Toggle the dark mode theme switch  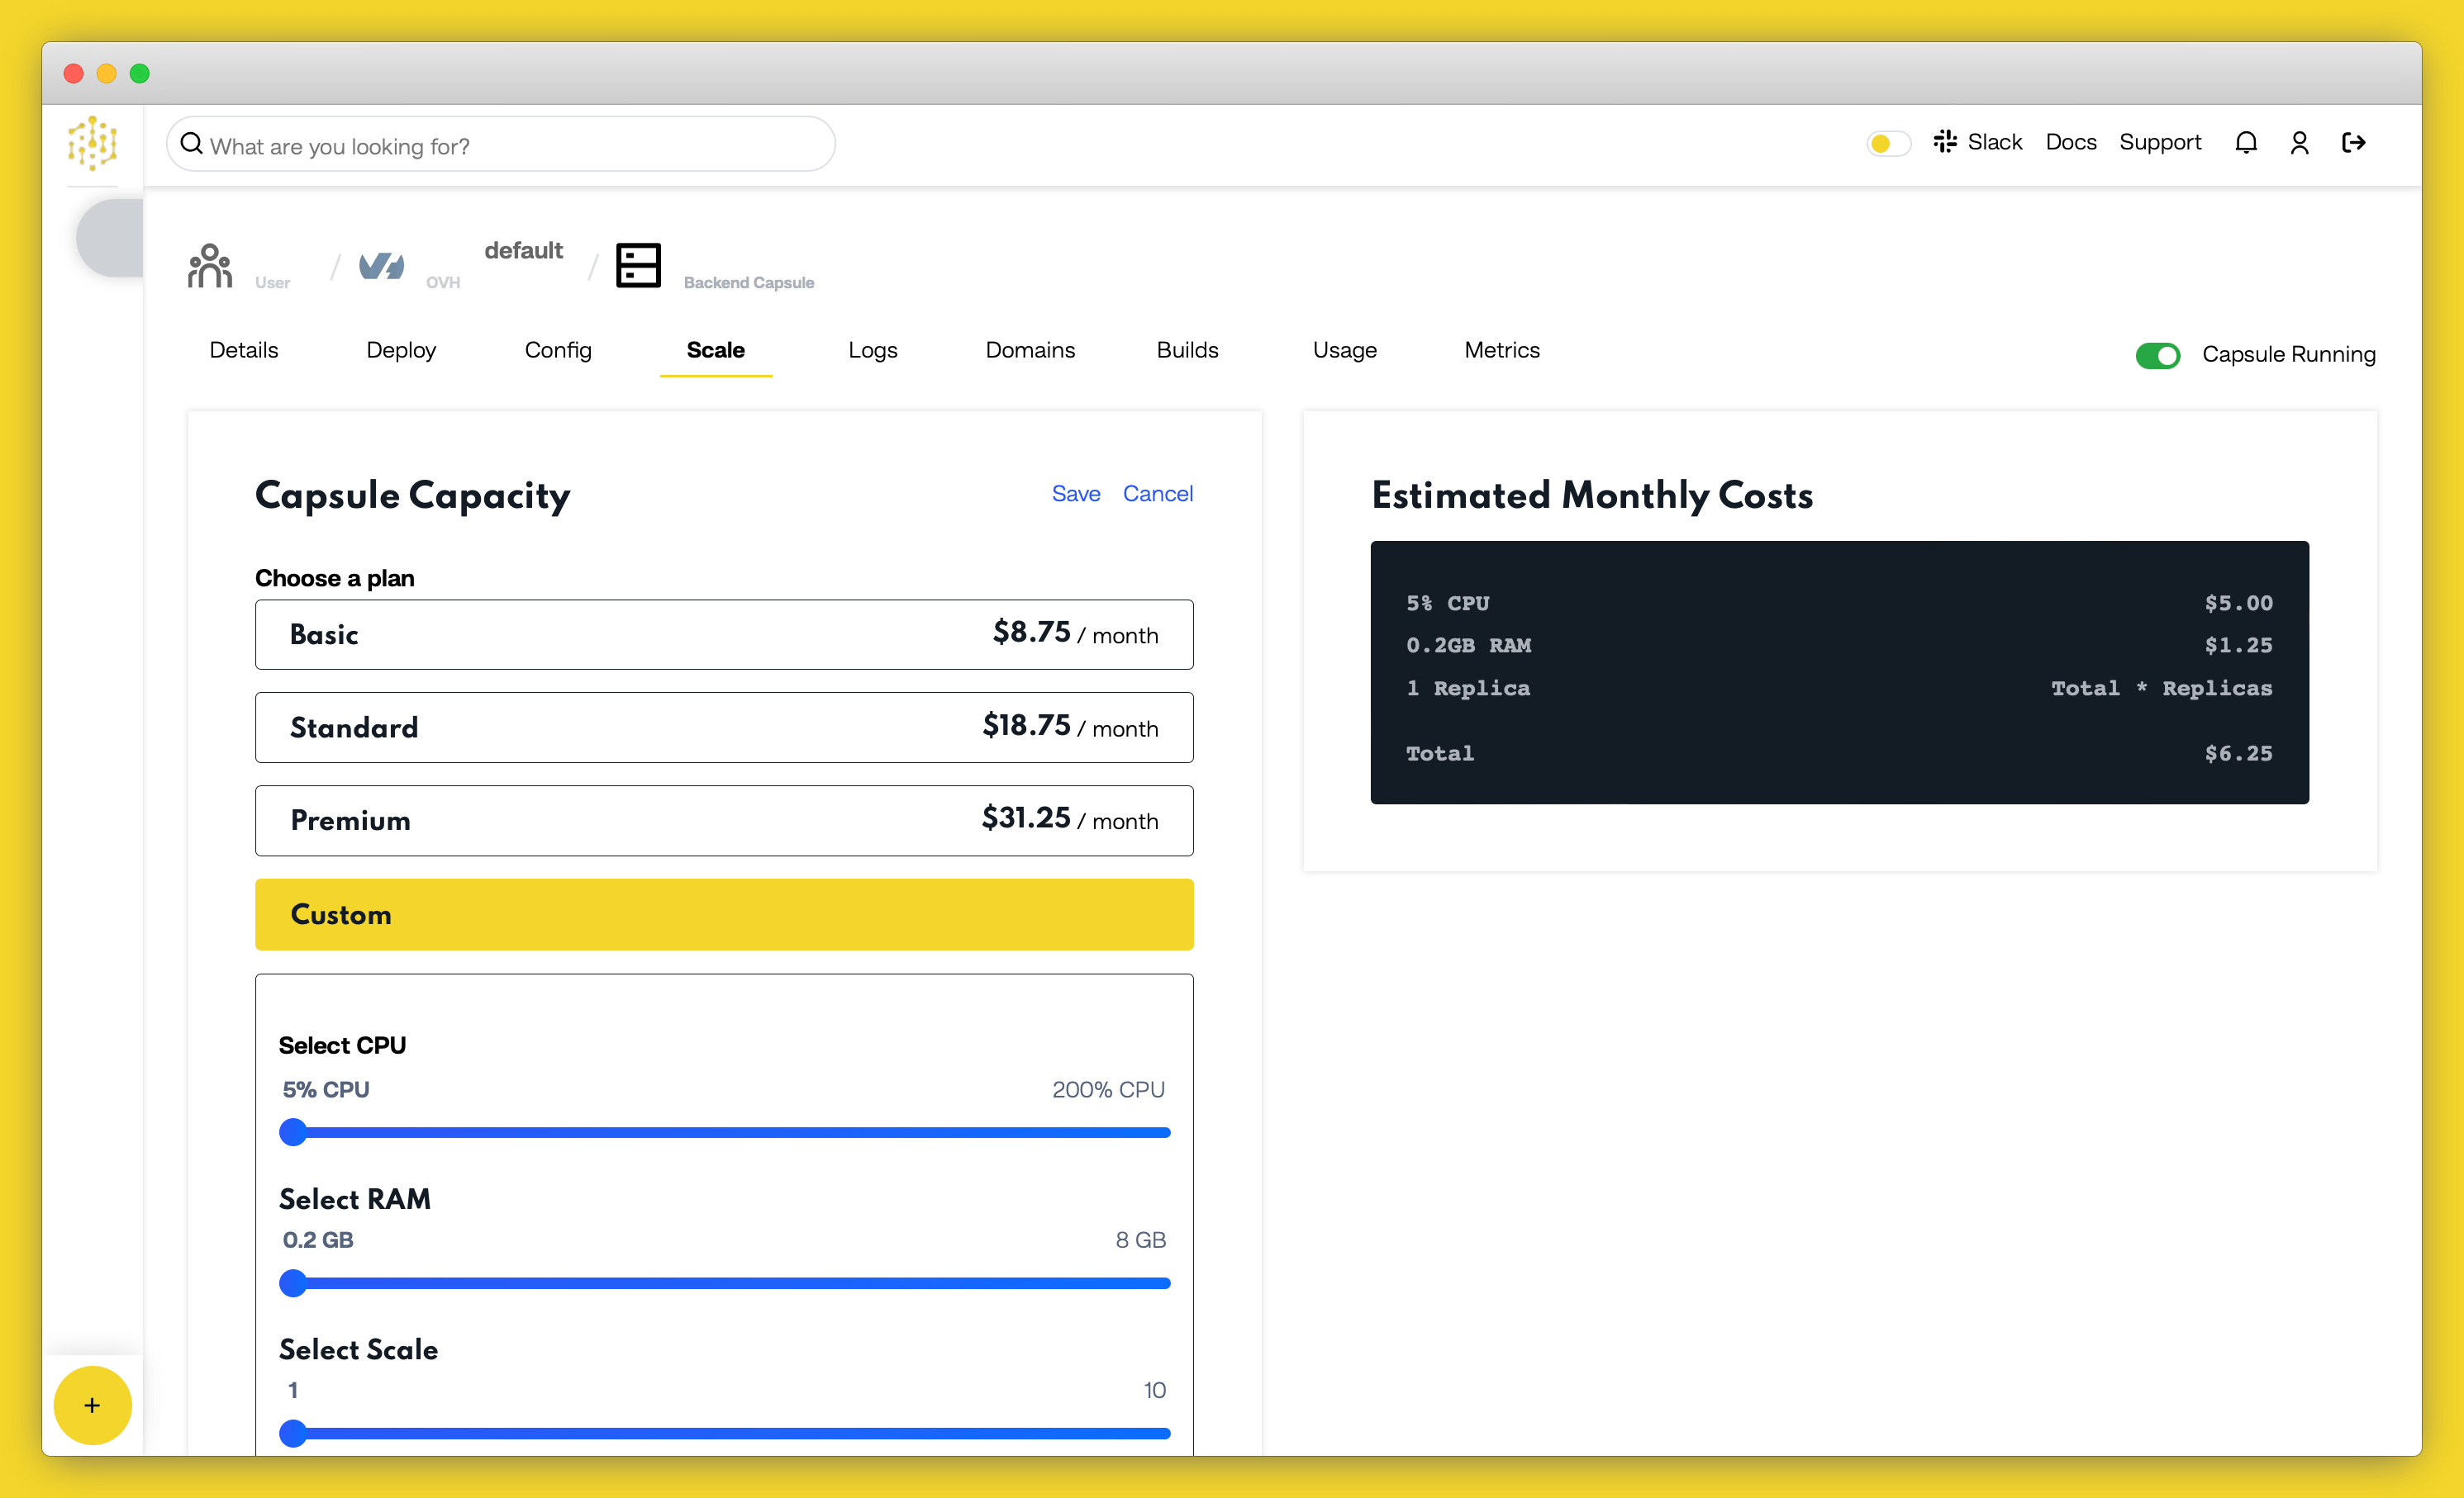click(1888, 143)
